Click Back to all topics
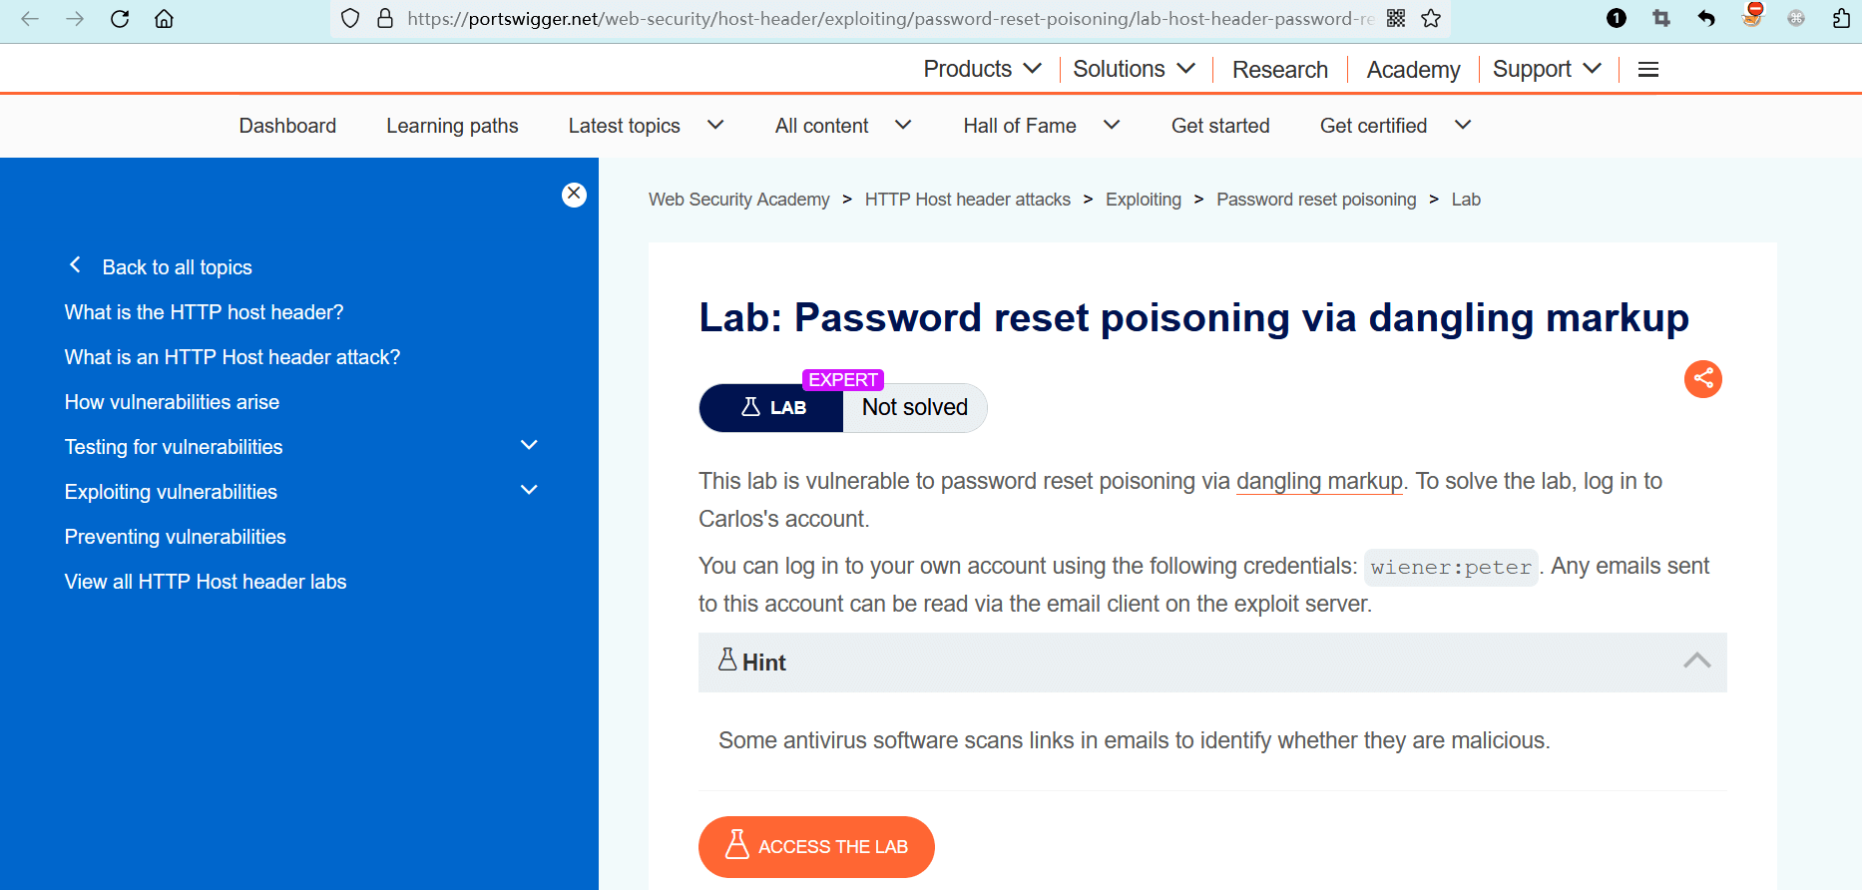 (177, 267)
